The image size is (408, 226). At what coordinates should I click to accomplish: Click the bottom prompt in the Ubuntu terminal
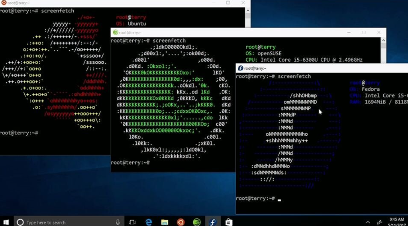click(19, 133)
